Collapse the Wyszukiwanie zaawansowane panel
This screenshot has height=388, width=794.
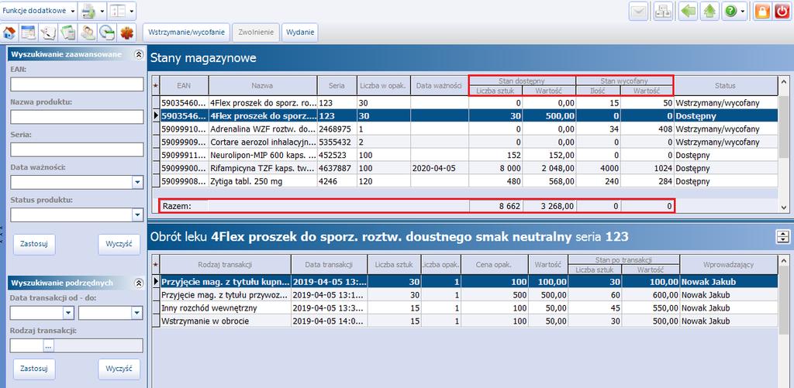click(x=138, y=55)
